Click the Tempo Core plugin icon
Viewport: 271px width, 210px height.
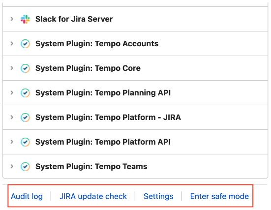[25, 68]
